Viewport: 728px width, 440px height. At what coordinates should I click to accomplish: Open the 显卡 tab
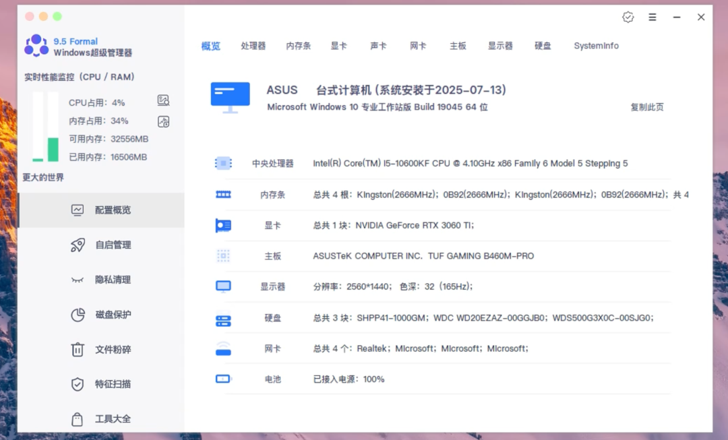pos(338,46)
